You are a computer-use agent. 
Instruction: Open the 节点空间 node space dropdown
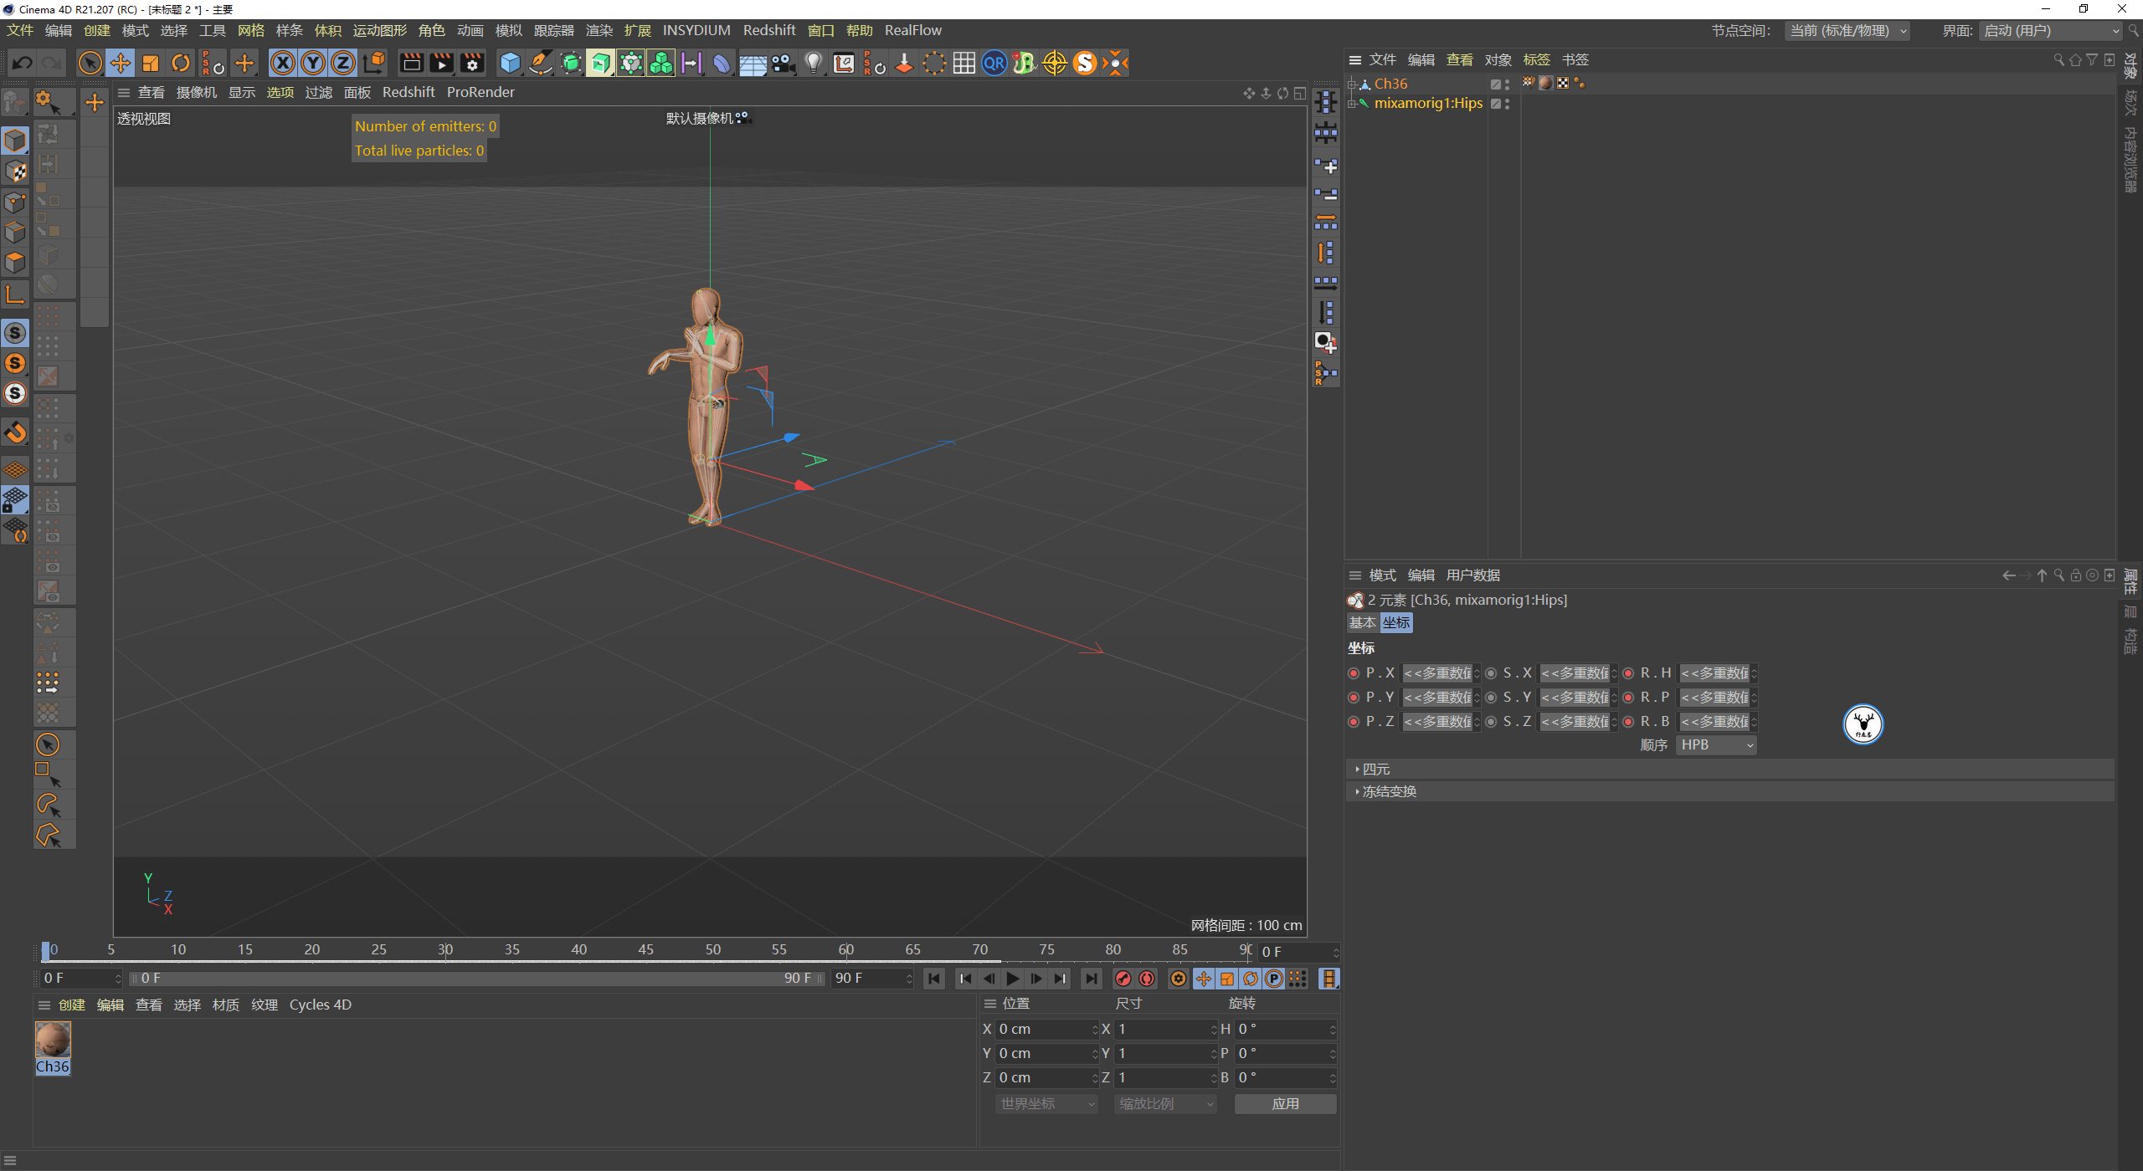[x=1847, y=30]
